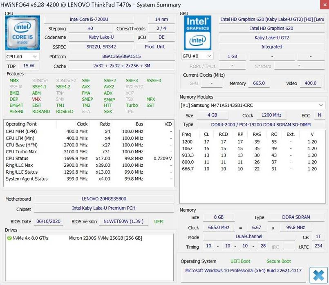Click the VMX feature flag in red

36,99
